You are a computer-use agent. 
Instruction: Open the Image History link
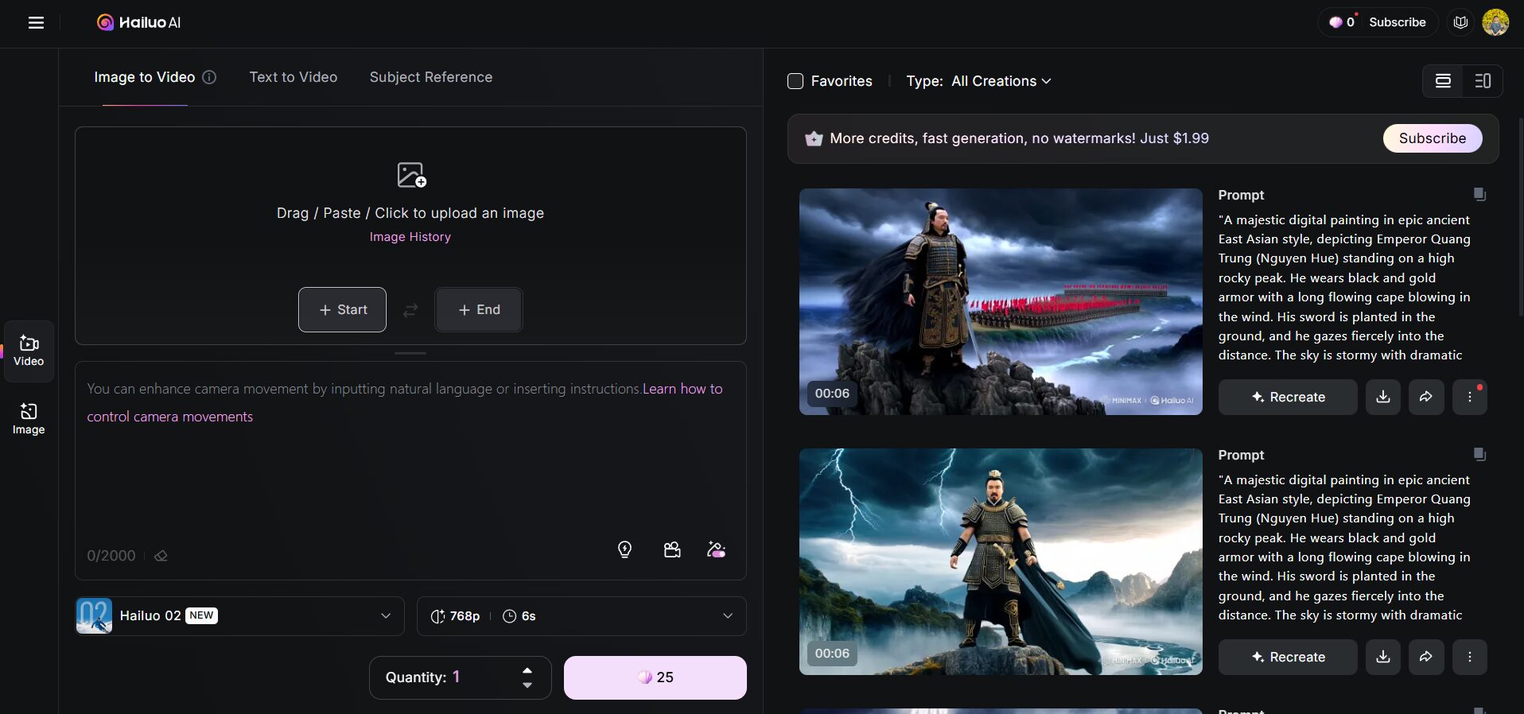click(x=410, y=237)
